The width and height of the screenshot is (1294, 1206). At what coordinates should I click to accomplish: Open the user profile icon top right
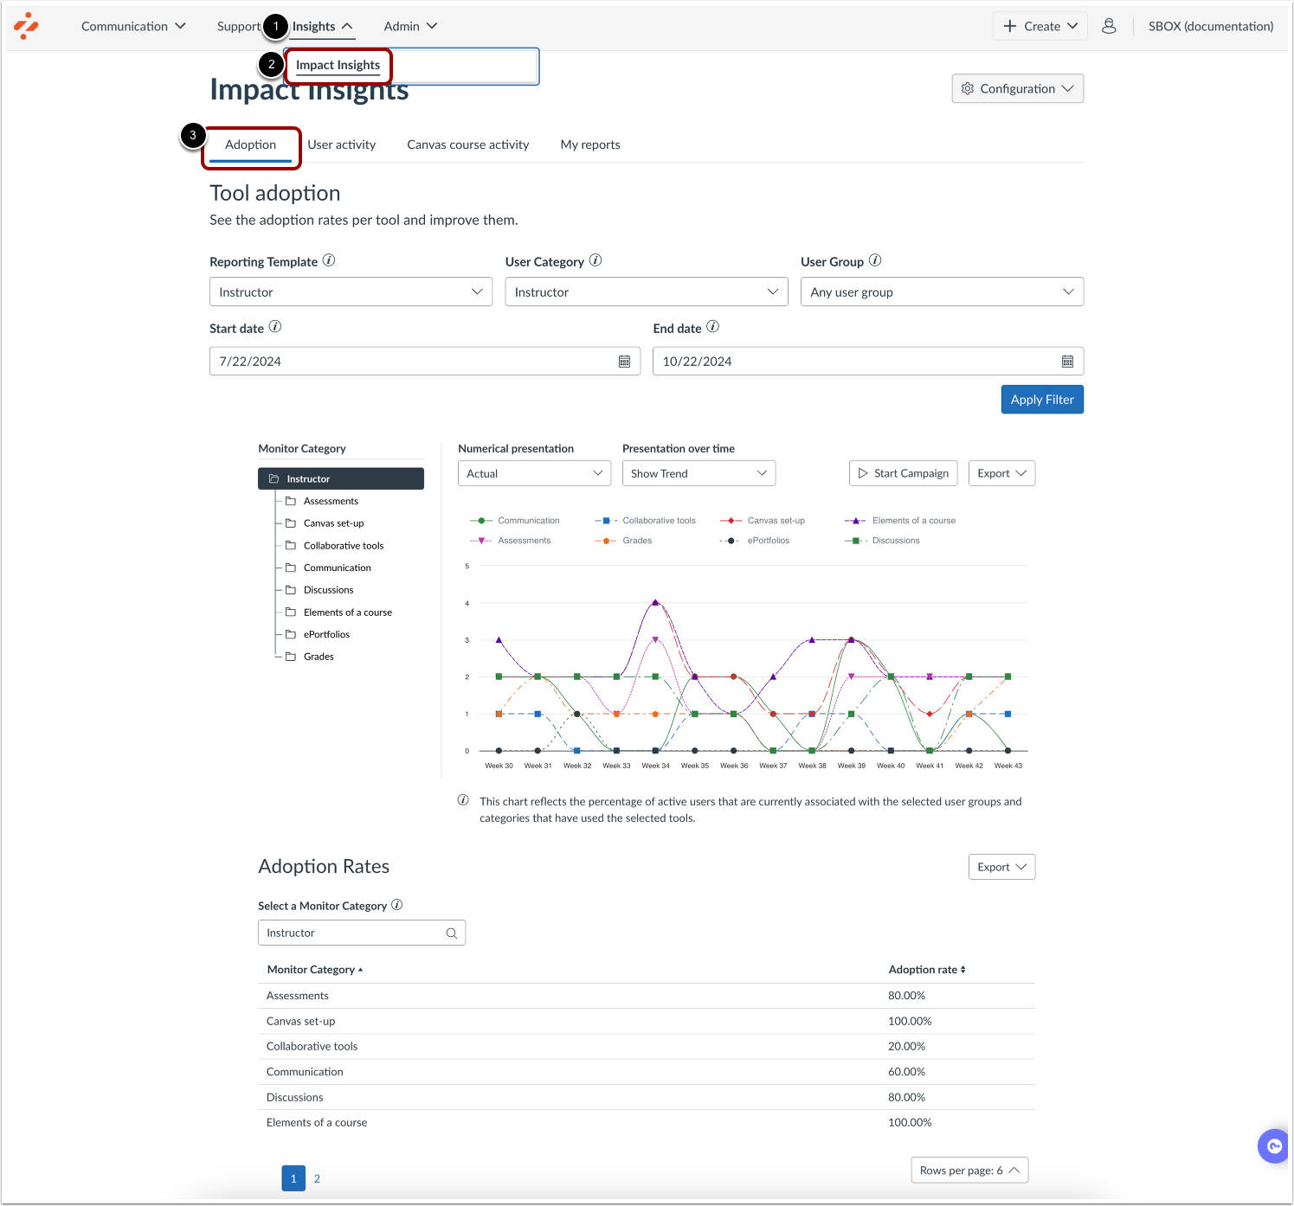point(1109,25)
